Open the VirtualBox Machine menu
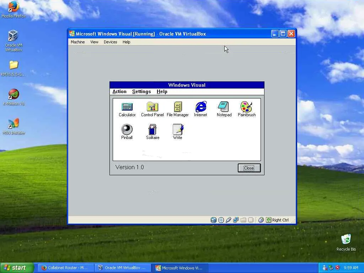Screen dimensions: 364x273 (x=77, y=42)
